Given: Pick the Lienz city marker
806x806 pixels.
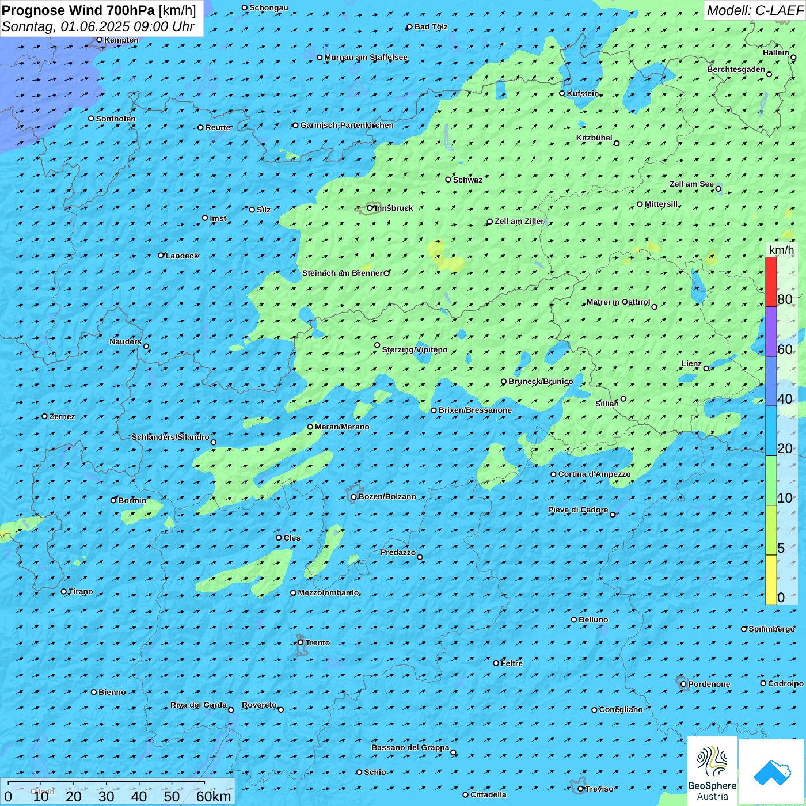Looking at the screenshot, I should 706,368.
